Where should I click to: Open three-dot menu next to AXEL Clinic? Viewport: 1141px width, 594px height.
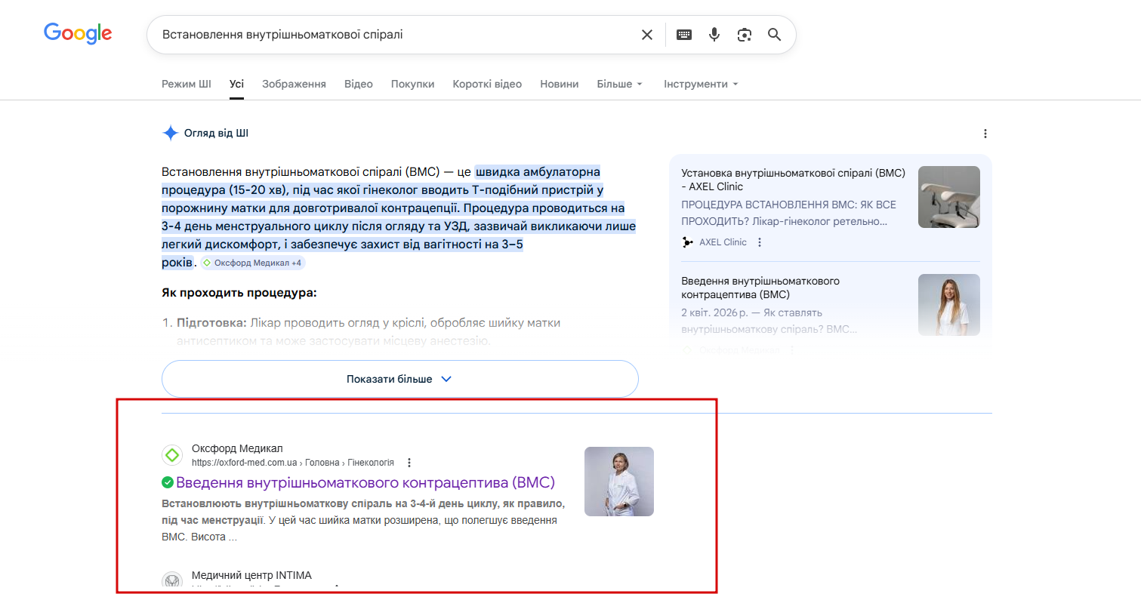tap(760, 242)
